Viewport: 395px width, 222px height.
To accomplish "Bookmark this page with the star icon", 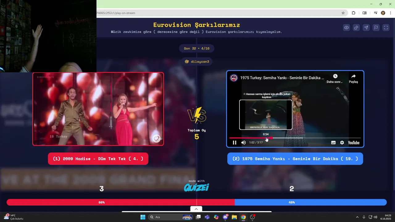I will [343, 13].
